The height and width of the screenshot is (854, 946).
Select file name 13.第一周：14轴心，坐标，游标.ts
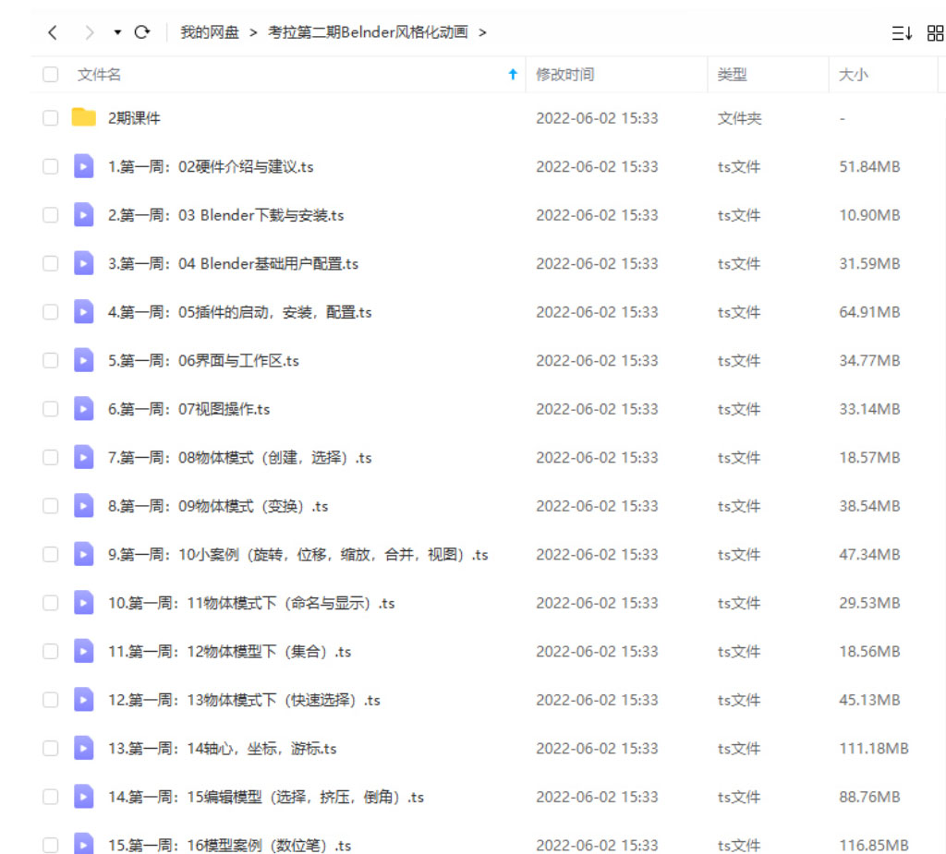(x=222, y=749)
